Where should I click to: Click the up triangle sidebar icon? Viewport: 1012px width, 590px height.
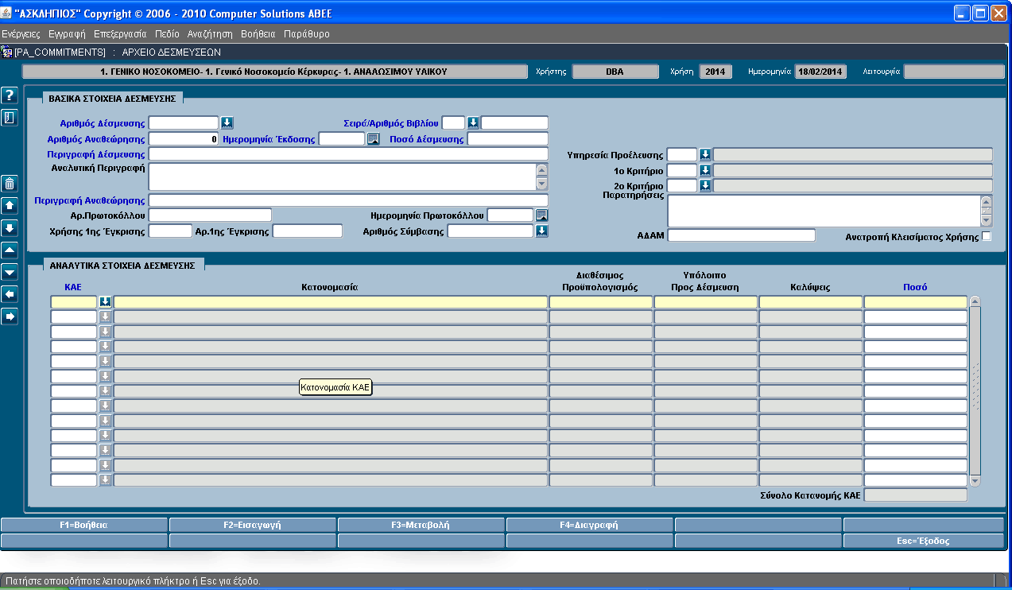click(x=10, y=250)
